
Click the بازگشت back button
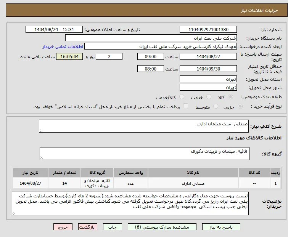pyautogui.click(x=88, y=227)
